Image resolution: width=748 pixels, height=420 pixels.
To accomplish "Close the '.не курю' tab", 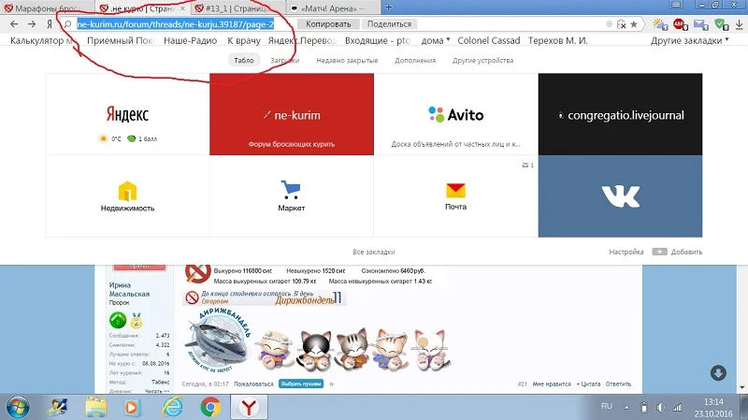I will pos(182,8).
